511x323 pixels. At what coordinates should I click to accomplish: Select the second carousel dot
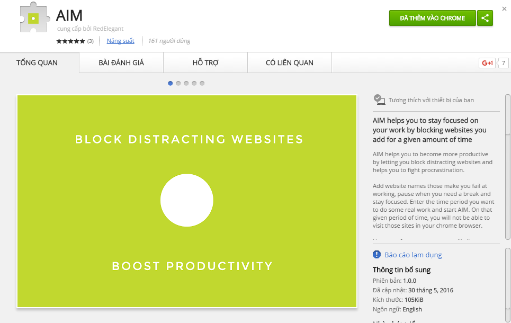pyautogui.click(x=178, y=84)
